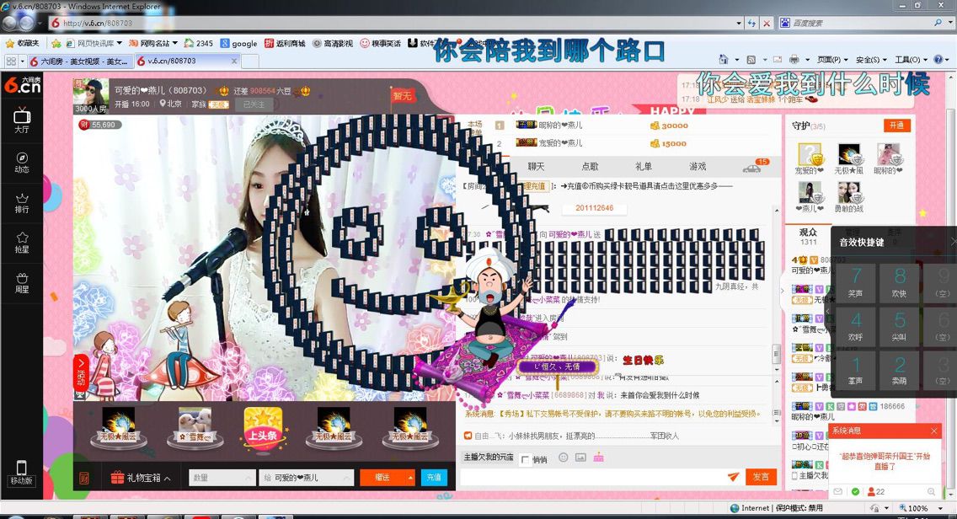Open the 抢星 star icon in sidebar

21,243
